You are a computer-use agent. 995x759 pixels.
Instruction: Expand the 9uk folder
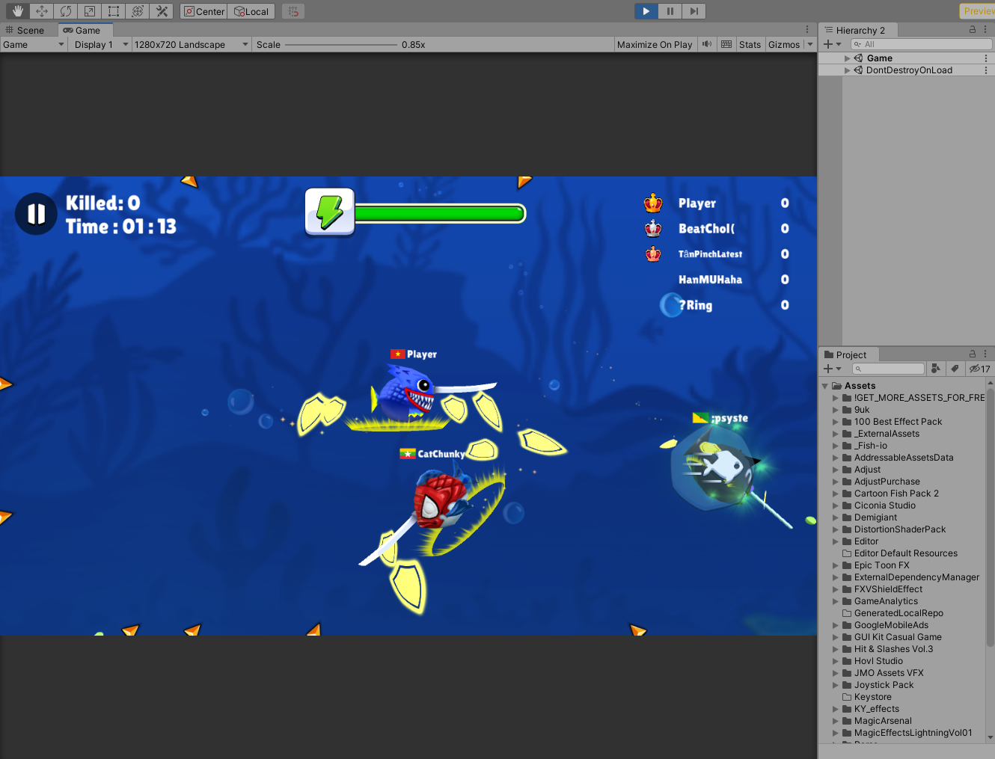pyautogui.click(x=836, y=410)
